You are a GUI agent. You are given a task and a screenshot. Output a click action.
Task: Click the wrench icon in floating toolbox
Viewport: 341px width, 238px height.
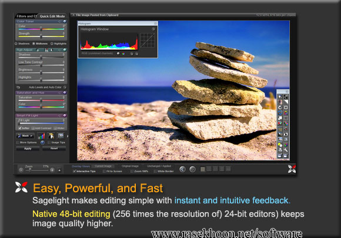[286, 150]
